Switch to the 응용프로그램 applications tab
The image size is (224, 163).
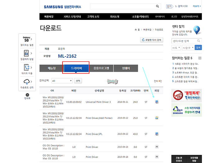tap(101, 68)
